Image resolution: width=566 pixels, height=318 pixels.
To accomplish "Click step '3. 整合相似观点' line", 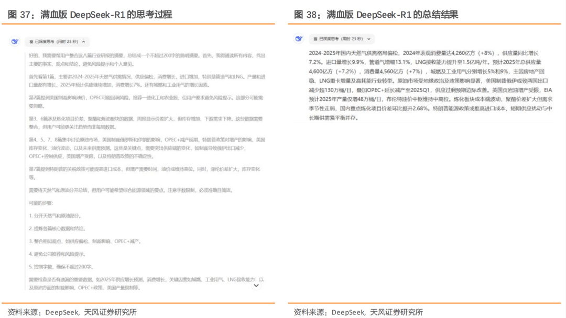I will pyautogui.click(x=85, y=241).
